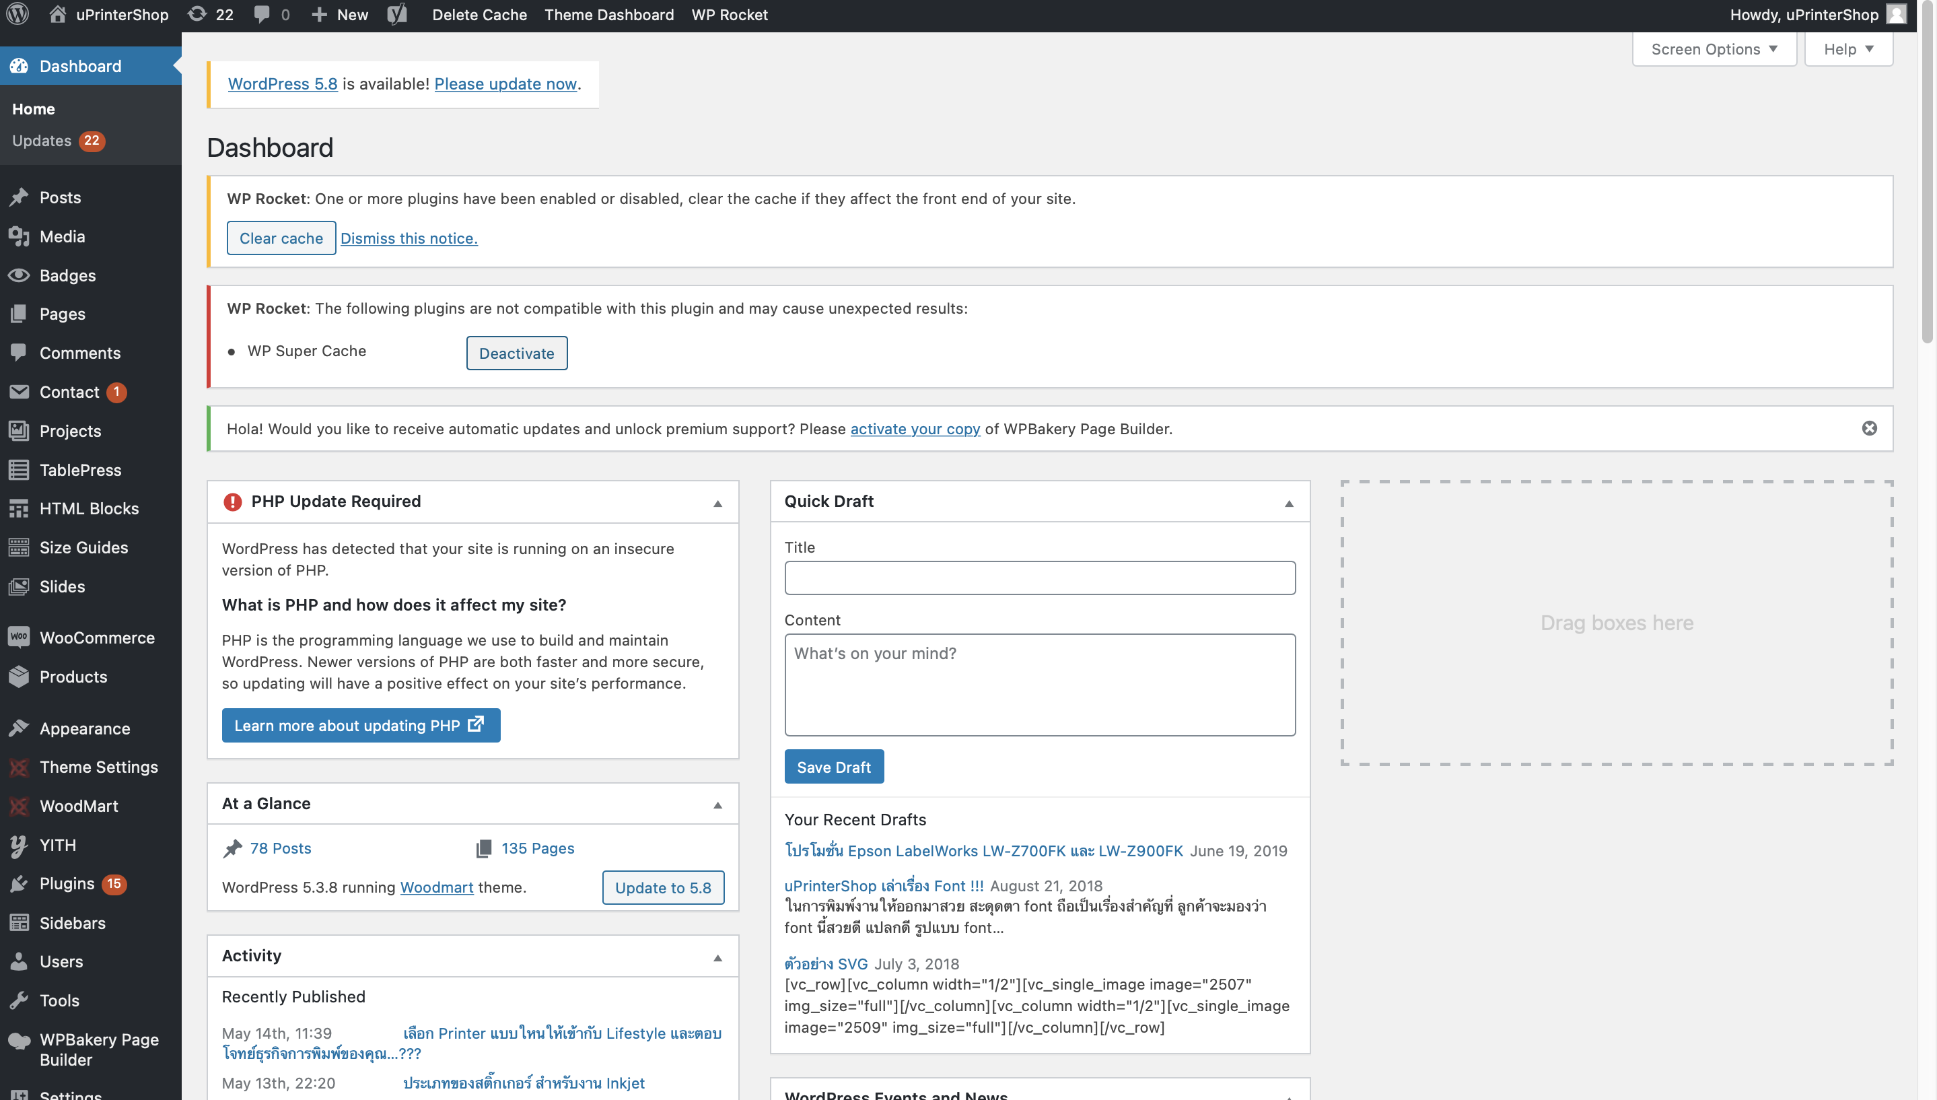Click the Plugins plug icon
Screen dimensions: 1937x1100
19,884
